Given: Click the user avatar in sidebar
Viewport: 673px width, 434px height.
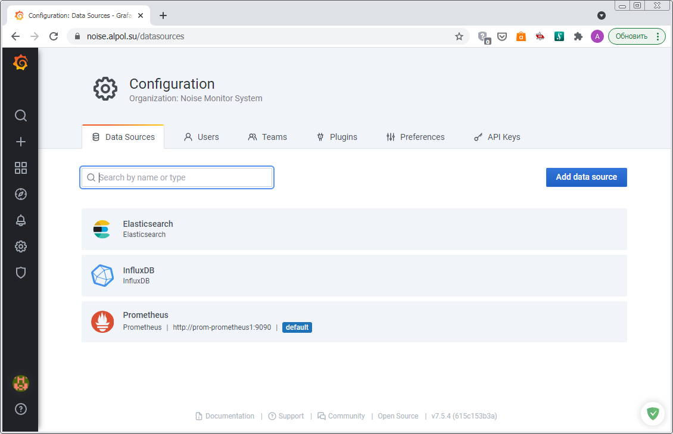Looking at the screenshot, I should point(21,383).
